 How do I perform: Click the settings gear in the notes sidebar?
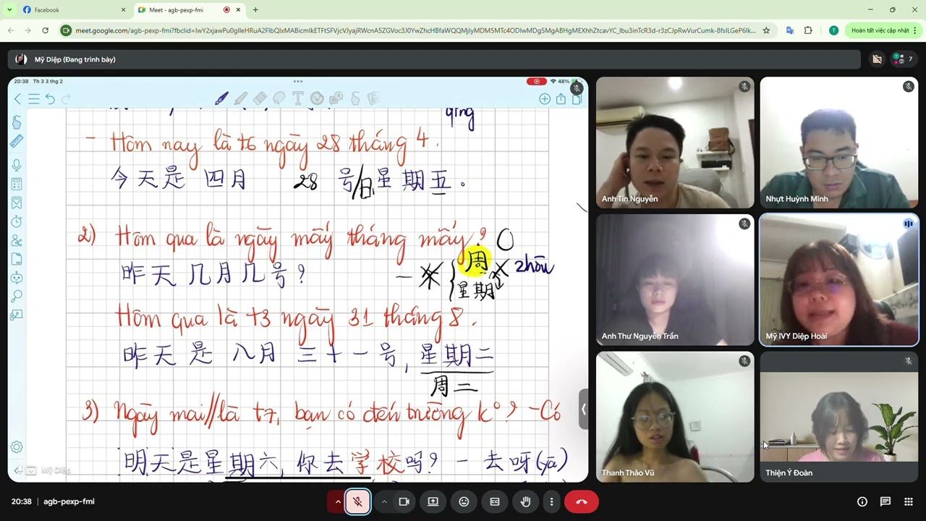pyautogui.click(x=16, y=447)
